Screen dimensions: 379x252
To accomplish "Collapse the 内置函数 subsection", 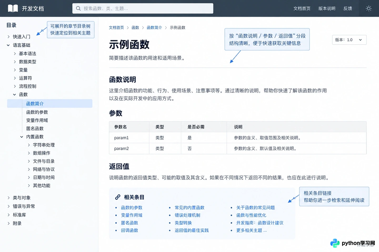I will click(22, 137).
